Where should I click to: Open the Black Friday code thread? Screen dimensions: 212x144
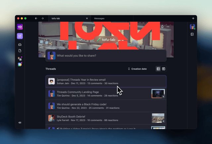(x=106, y=106)
